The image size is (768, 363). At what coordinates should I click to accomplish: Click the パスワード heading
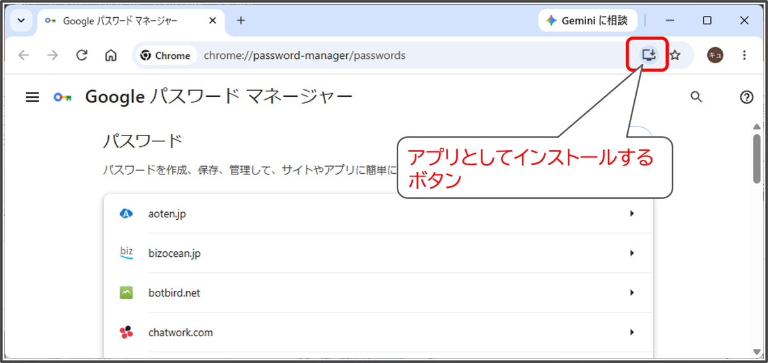pyautogui.click(x=143, y=141)
